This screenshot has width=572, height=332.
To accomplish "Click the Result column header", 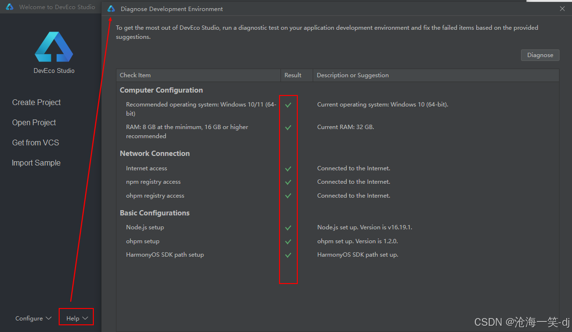I will tap(296, 75).
